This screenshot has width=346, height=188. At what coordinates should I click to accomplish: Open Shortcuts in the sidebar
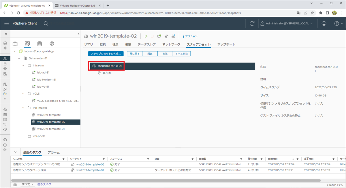pos(5,48)
